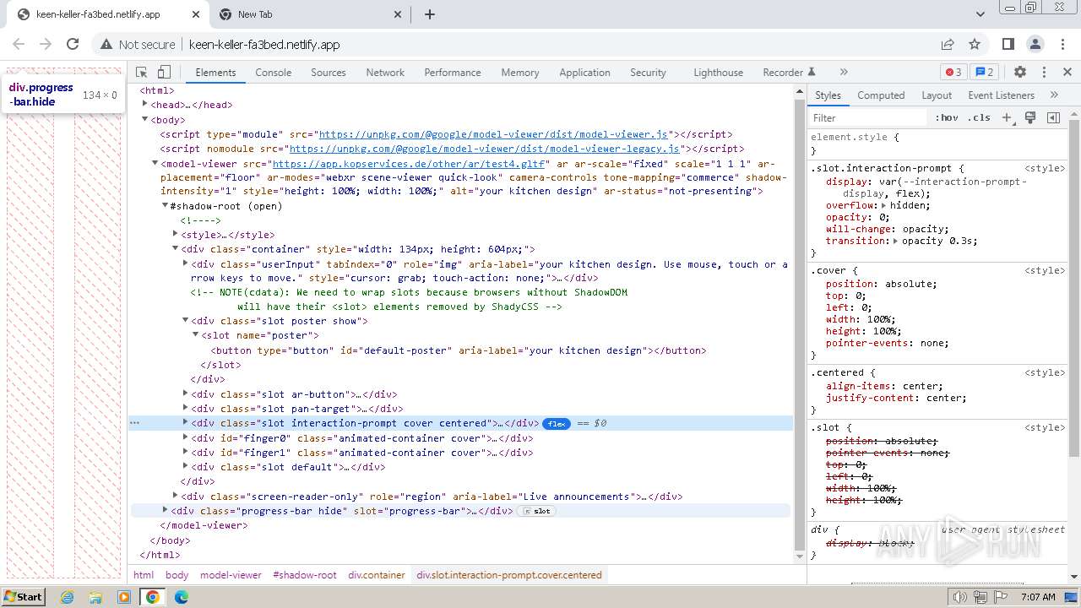Viewport: 1081px width, 608px height.
Task: Click the tab search dropdown arrow
Action: [x=981, y=14]
